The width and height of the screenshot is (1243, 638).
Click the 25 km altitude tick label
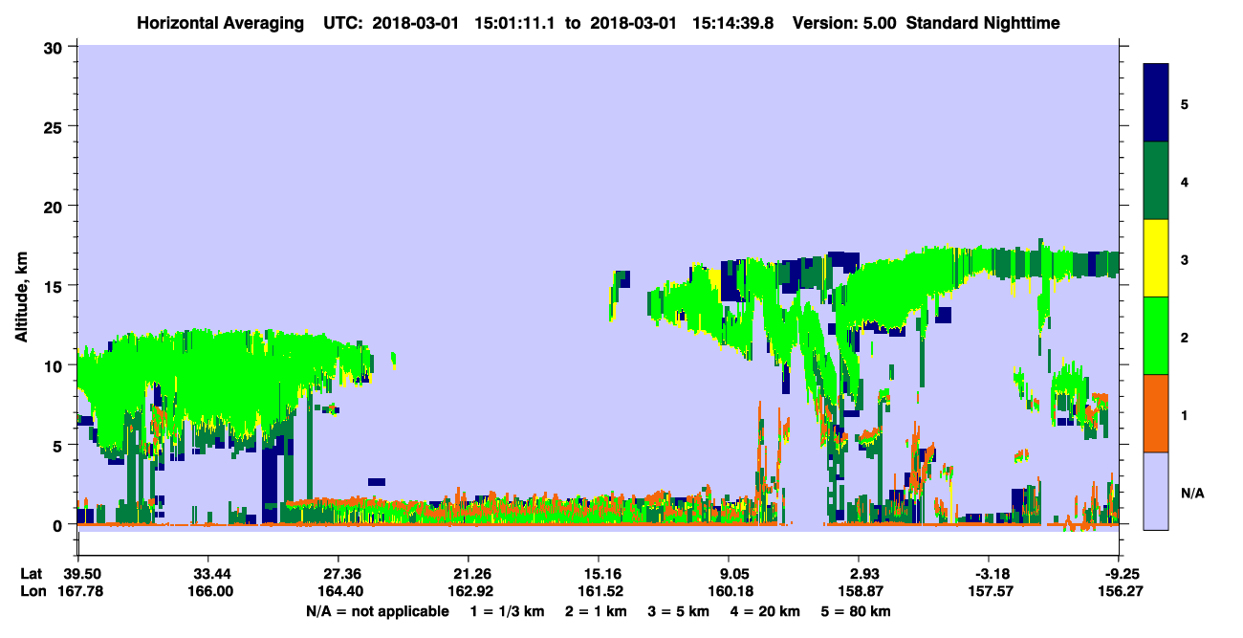click(x=55, y=127)
